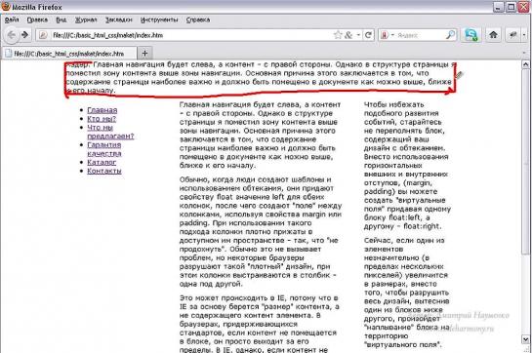Viewport: 532px width, 353px height.
Task: Click the vertical scrollbar down arrow
Action: coord(525,339)
